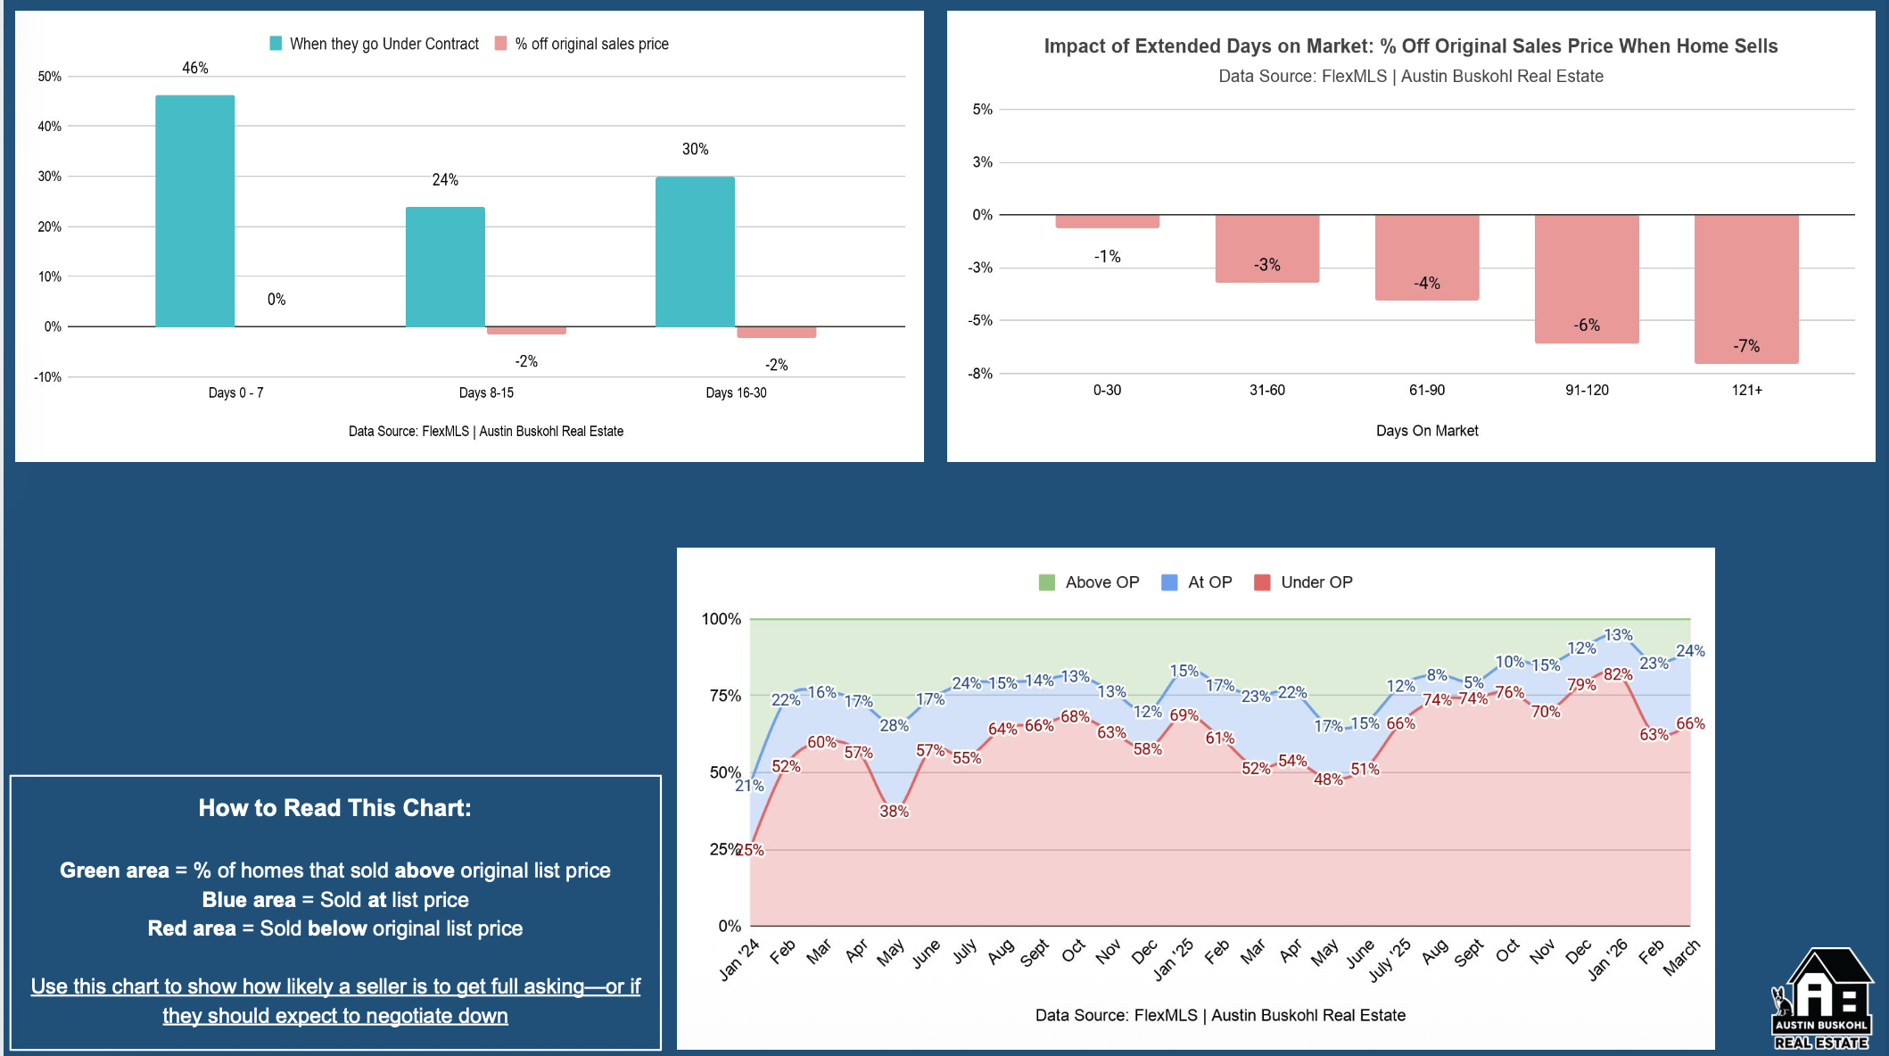Click the green 'Above OP' legend square
The height and width of the screenshot is (1056, 1889).
tap(1047, 582)
